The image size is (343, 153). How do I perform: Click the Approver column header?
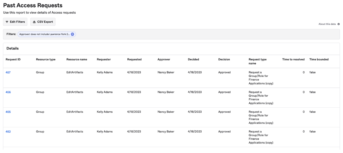pos(164,60)
